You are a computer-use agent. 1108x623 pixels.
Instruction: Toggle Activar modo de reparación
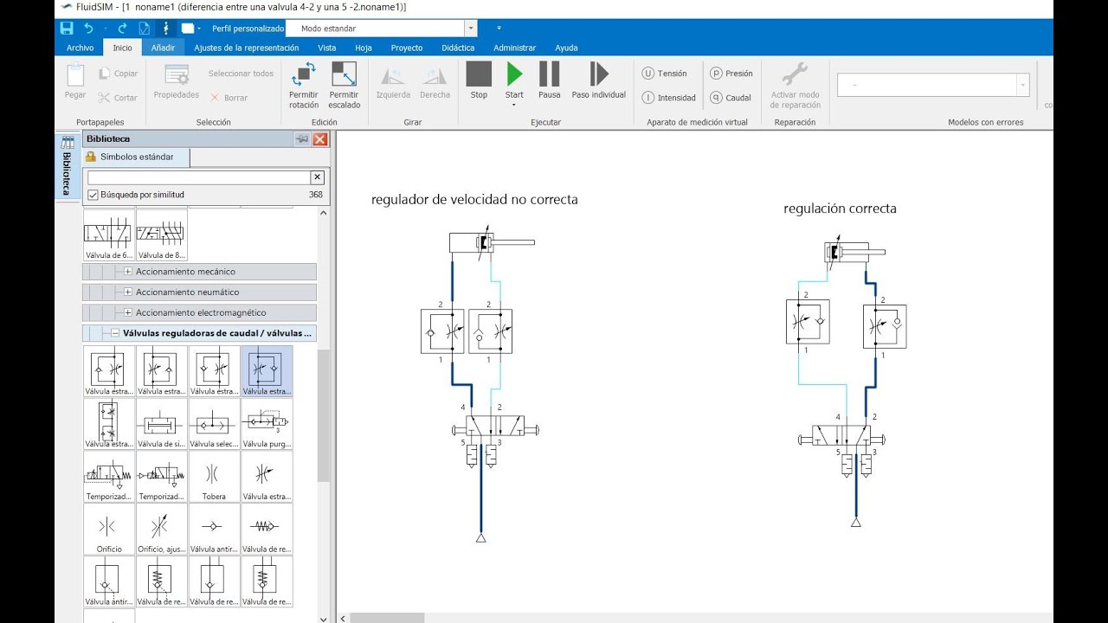[795, 86]
